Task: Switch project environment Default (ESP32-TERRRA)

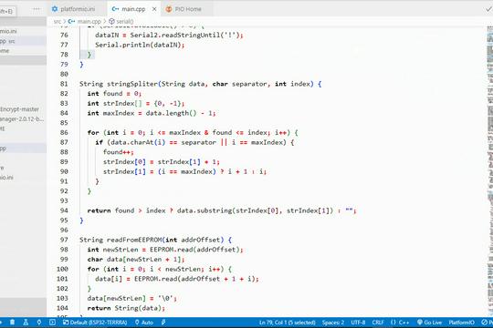Action: 95,322
